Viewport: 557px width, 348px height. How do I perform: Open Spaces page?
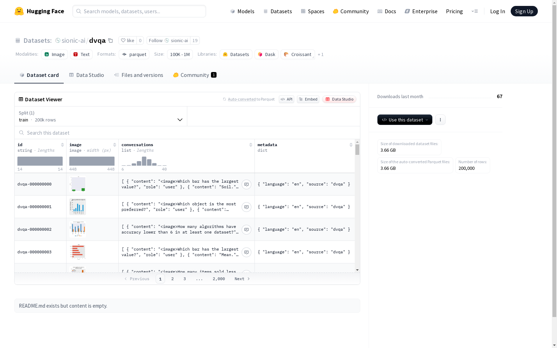(x=313, y=11)
